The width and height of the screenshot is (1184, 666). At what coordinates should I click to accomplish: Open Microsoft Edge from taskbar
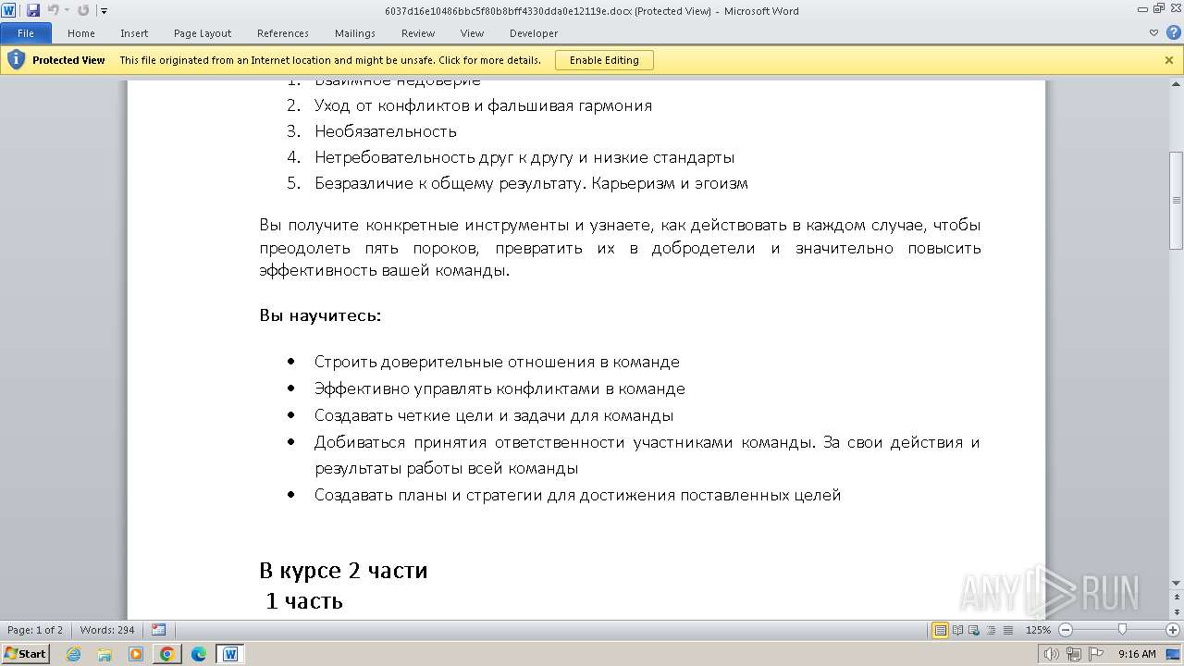199,654
